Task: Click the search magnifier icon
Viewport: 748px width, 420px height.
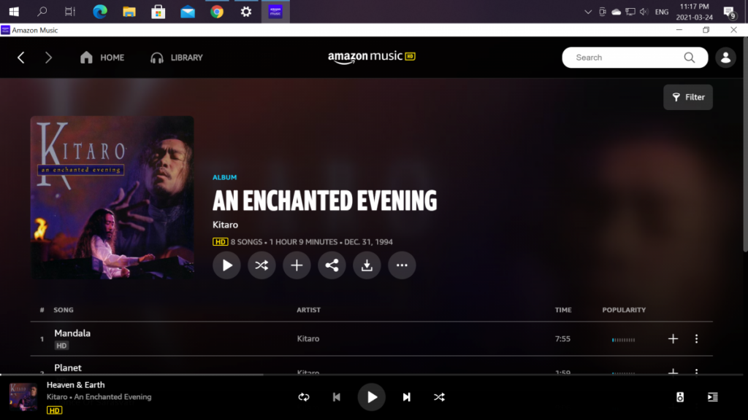Action: tap(690, 58)
